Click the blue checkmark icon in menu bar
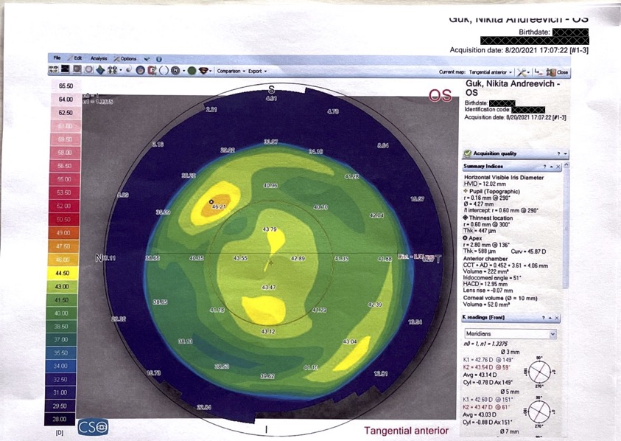This screenshot has height=441, width=621. 147,59
